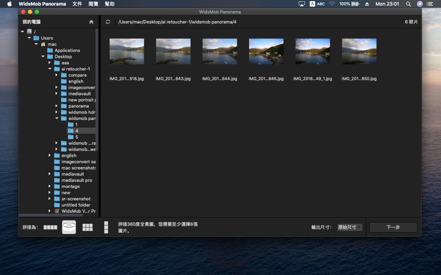Expand the aaa folder
The image size is (441, 275).
tap(50, 63)
